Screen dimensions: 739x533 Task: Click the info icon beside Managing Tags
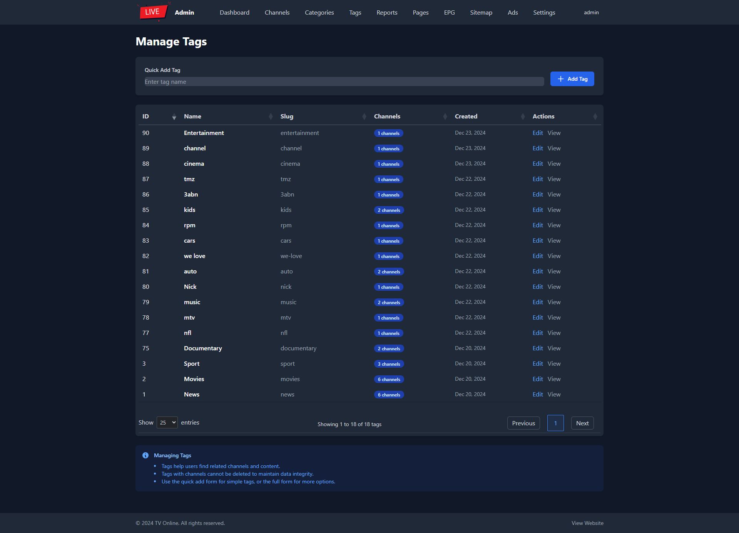(145, 455)
